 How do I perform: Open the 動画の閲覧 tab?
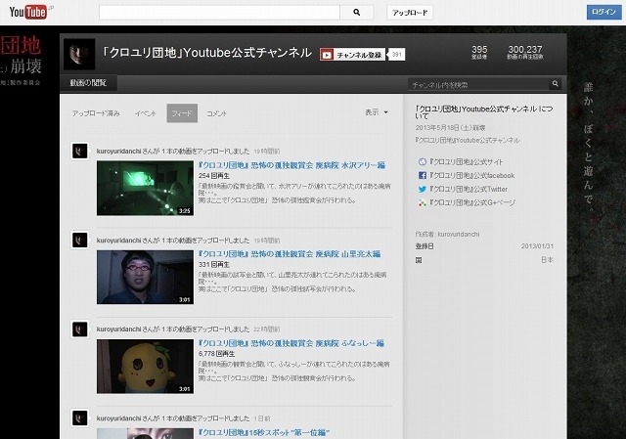tap(88, 83)
